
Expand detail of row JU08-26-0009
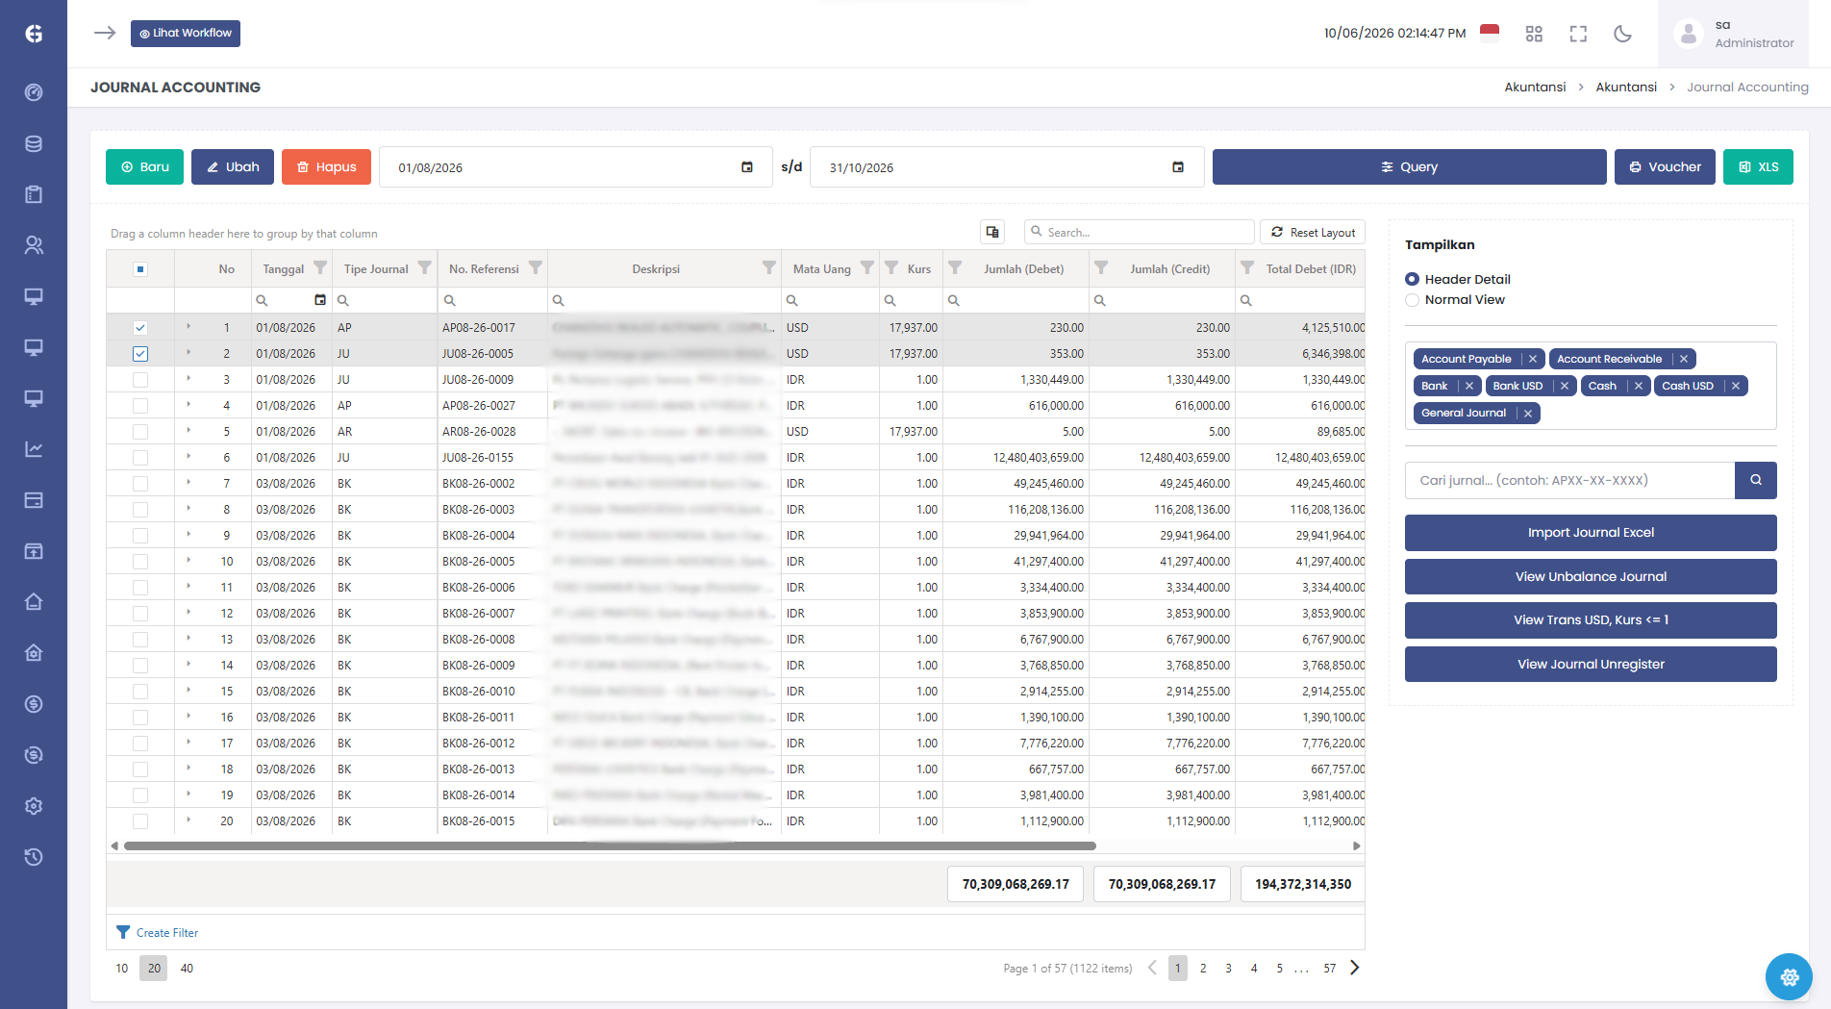[x=188, y=379]
